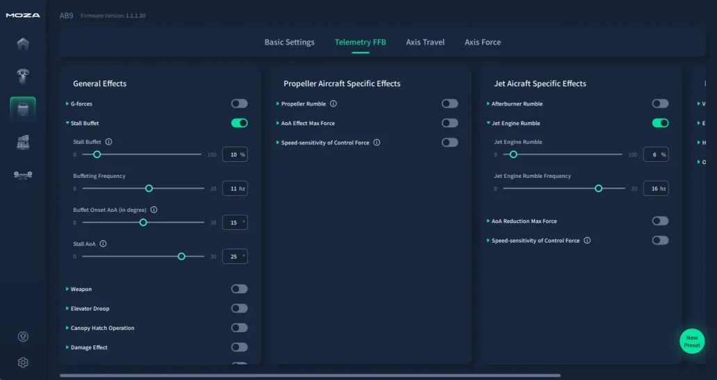
Task: Click AB9 device name label
Action: coord(66,15)
